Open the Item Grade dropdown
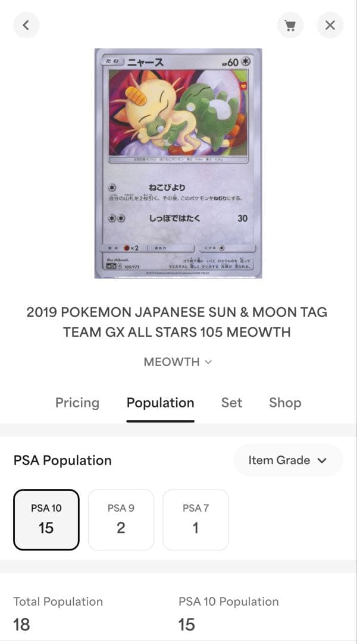The image size is (357, 644). pyautogui.click(x=288, y=460)
